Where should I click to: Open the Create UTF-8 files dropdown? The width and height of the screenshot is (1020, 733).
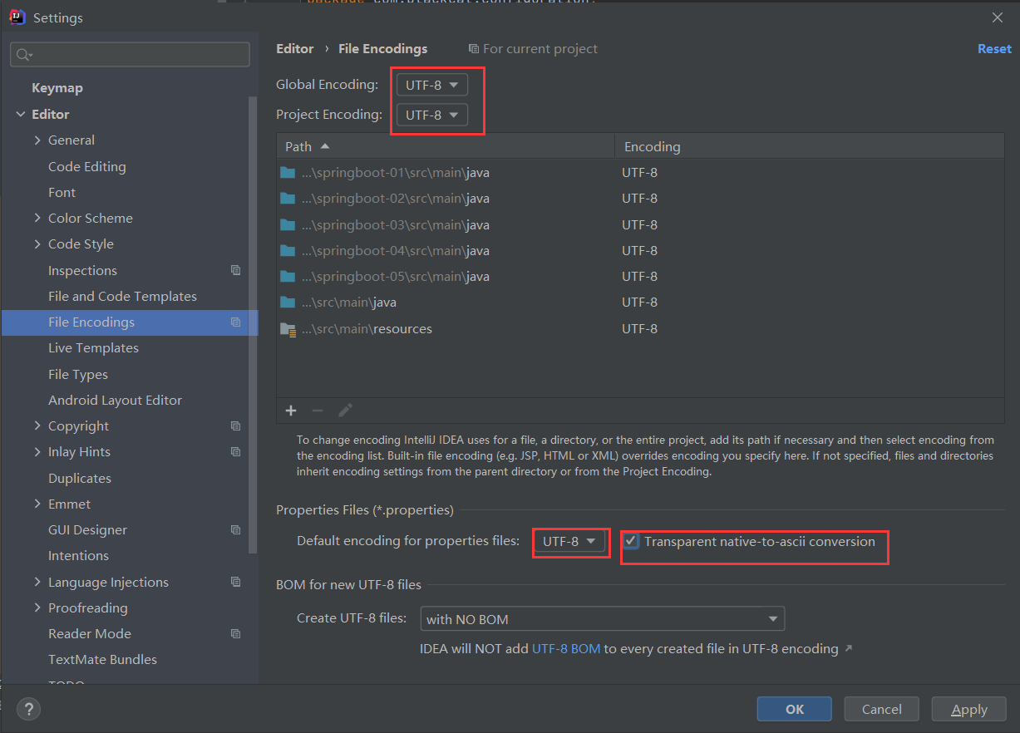click(x=602, y=619)
